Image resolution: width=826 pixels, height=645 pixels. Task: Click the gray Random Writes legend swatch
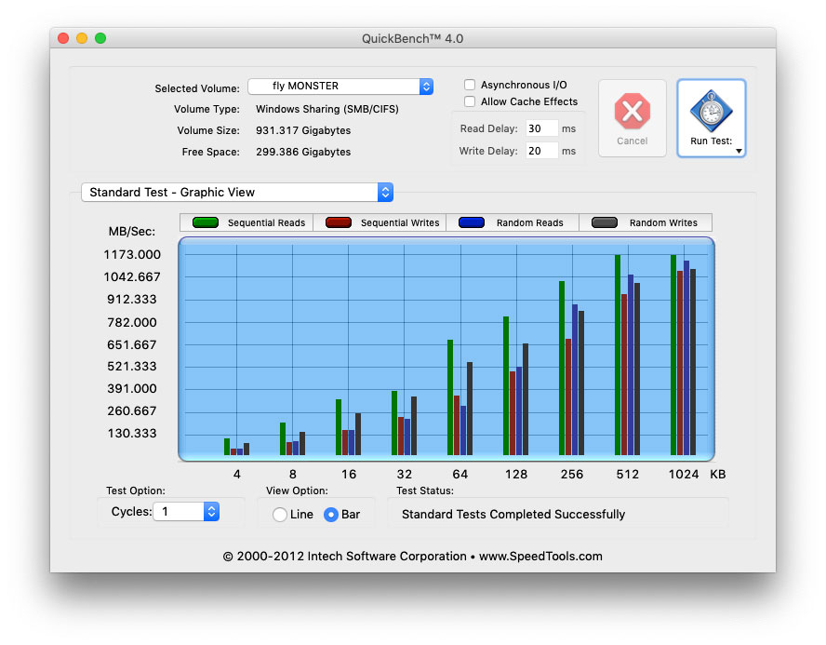[x=605, y=222]
